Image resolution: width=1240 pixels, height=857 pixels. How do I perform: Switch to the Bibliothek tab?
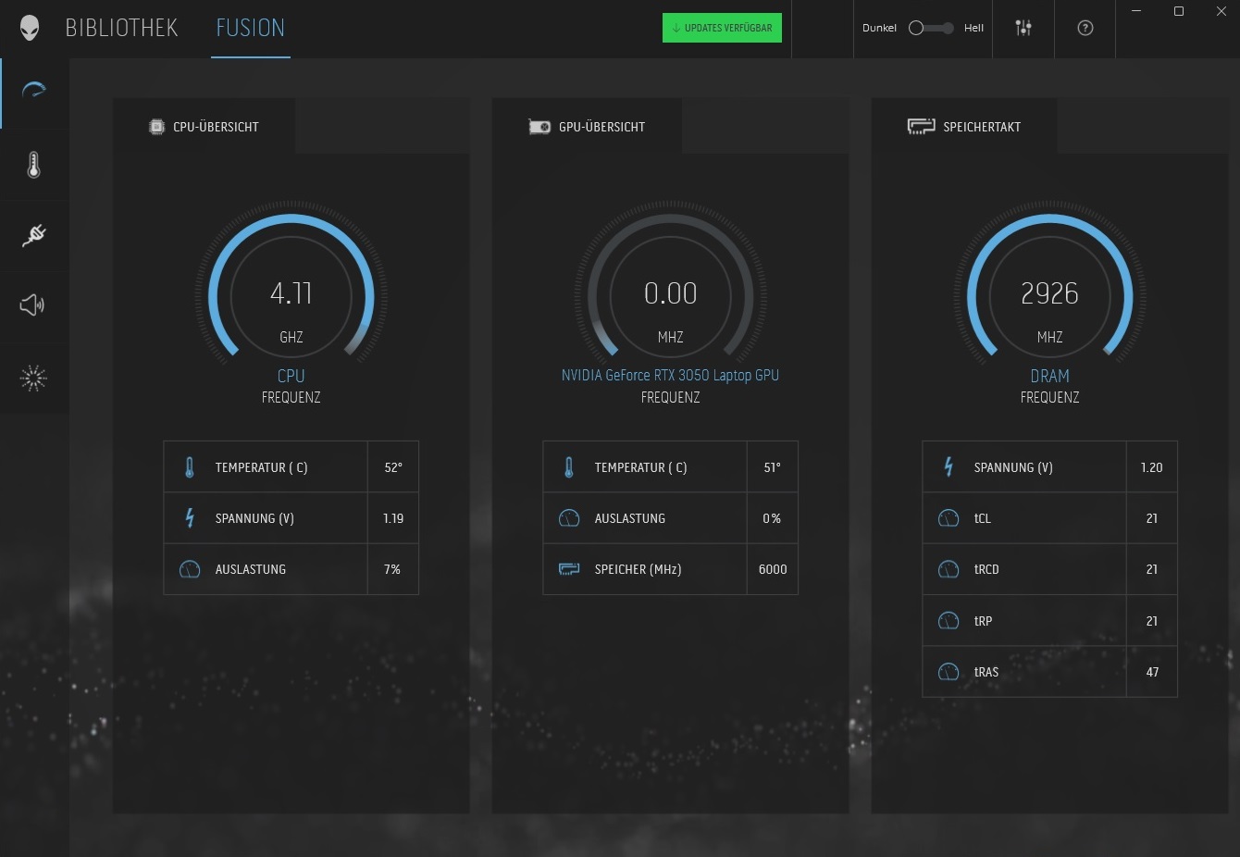(x=121, y=28)
